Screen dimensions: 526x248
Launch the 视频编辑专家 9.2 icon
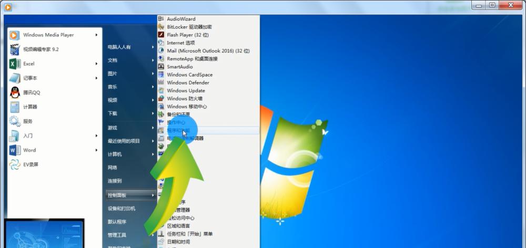[15, 49]
